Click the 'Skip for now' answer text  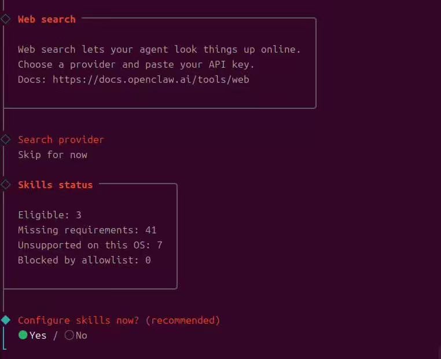click(53, 155)
